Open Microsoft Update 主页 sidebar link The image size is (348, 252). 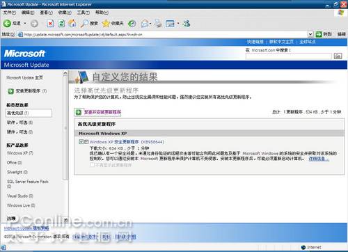(x=24, y=78)
